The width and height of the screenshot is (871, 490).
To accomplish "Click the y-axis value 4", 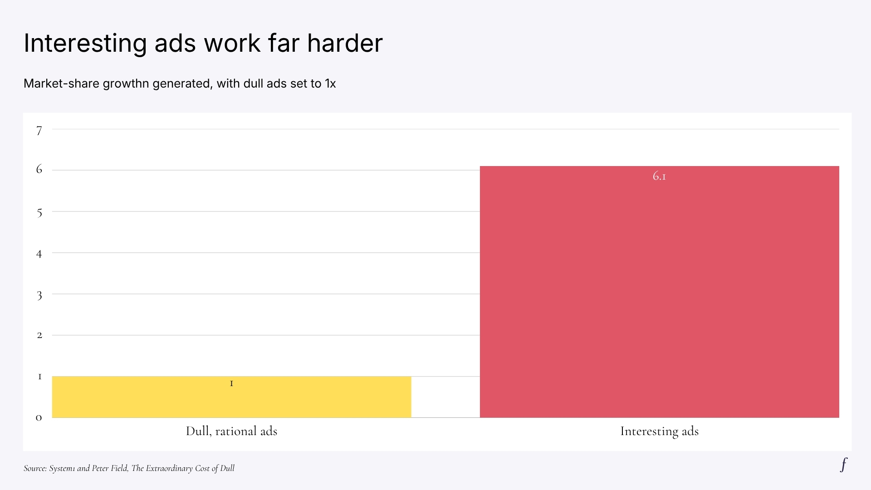I will click(39, 254).
